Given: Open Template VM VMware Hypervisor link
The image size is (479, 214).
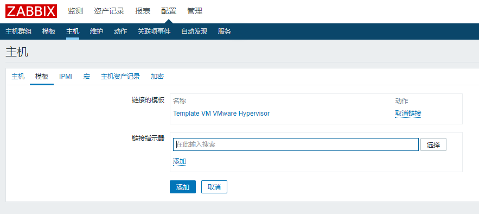Looking at the screenshot, I should click(221, 114).
